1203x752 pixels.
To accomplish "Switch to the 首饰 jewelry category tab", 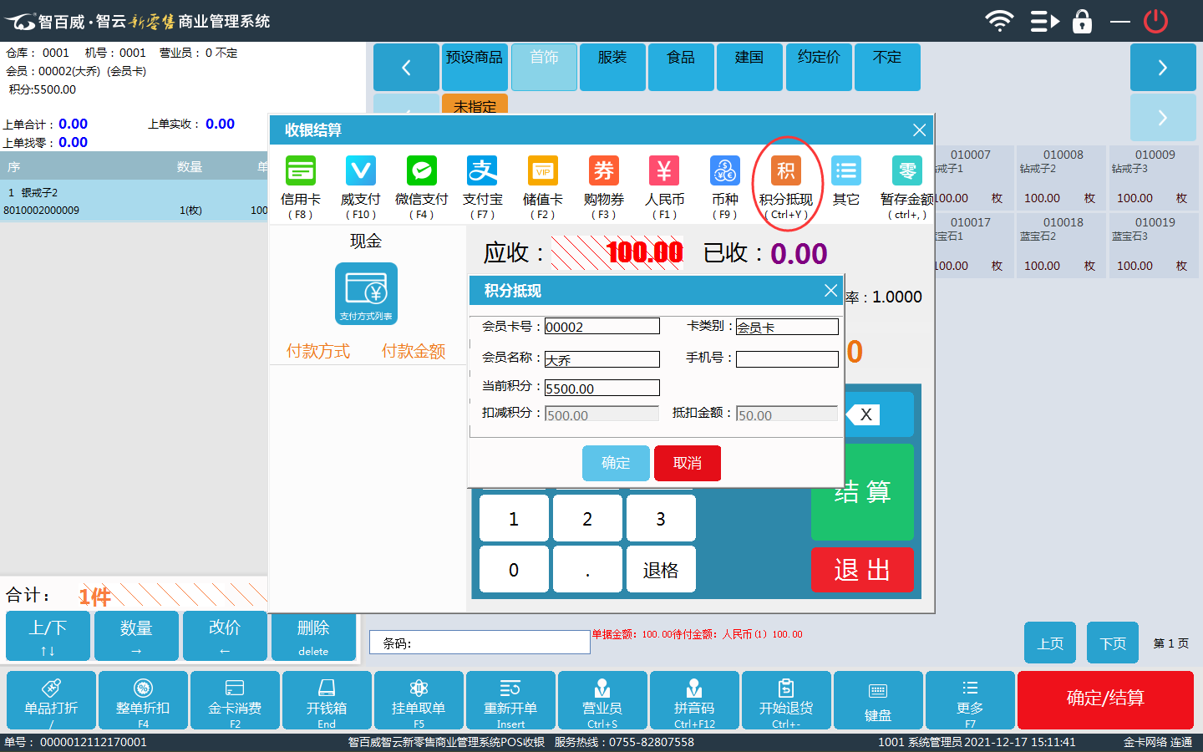I will point(544,67).
